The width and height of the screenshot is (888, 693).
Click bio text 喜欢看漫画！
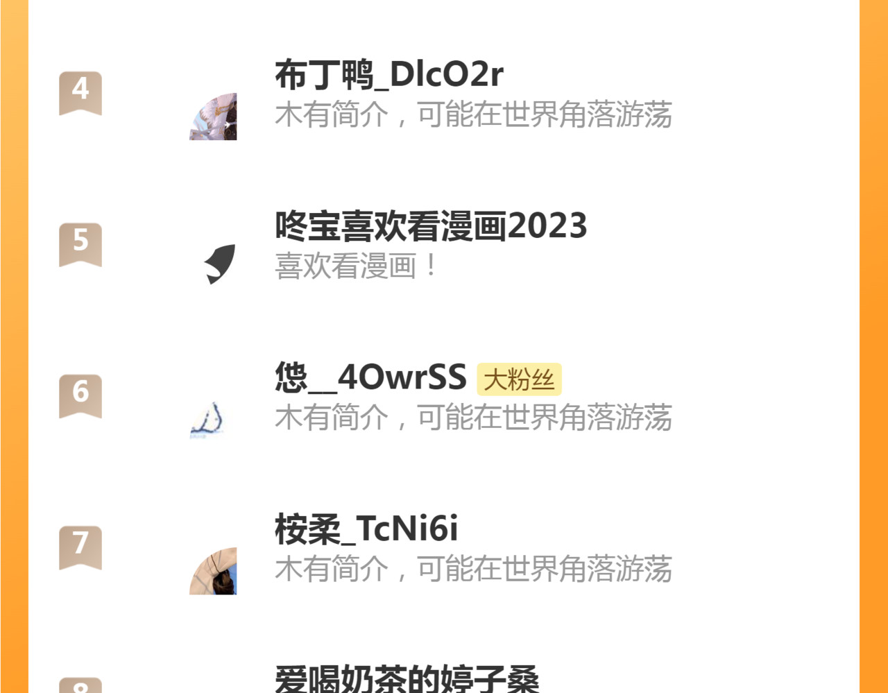(x=358, y=266)
